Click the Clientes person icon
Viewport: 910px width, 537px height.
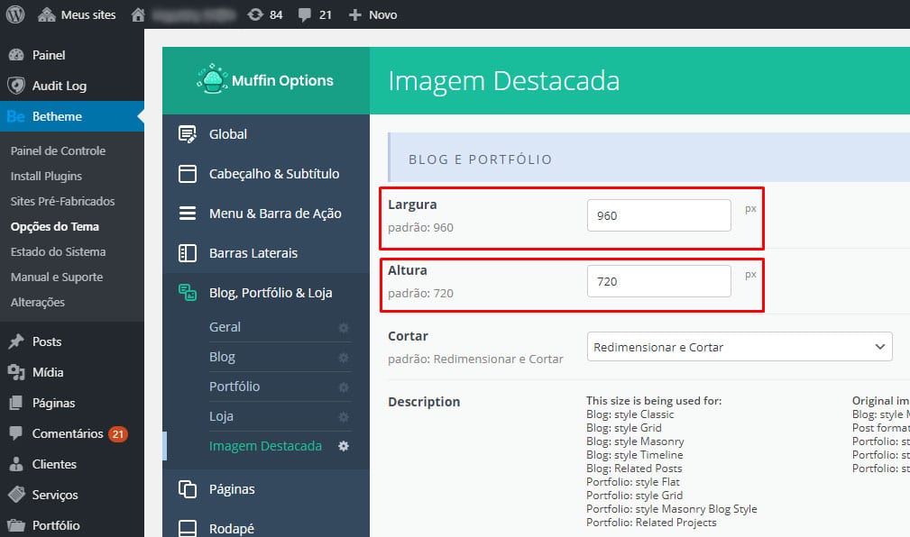[16, 464]
